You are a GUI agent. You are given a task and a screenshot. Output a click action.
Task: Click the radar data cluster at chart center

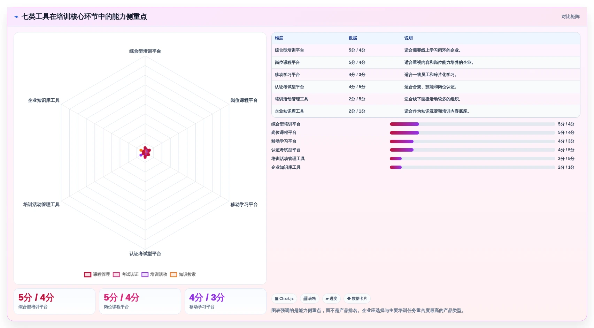click(145, 152)
